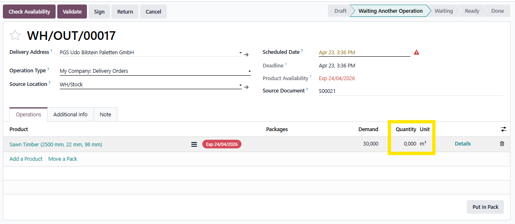Expand the Delivery Address dropdown
The width and height of the screenshot is (515, 224).
point(241,53)
